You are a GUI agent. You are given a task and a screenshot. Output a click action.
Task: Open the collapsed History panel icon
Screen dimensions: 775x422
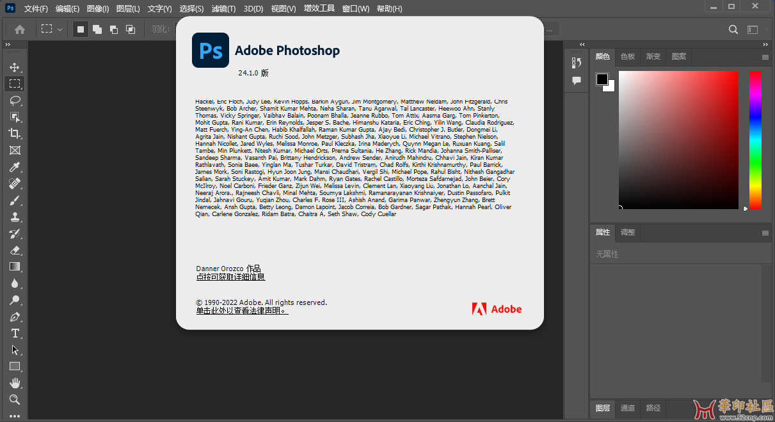point(577,63)
